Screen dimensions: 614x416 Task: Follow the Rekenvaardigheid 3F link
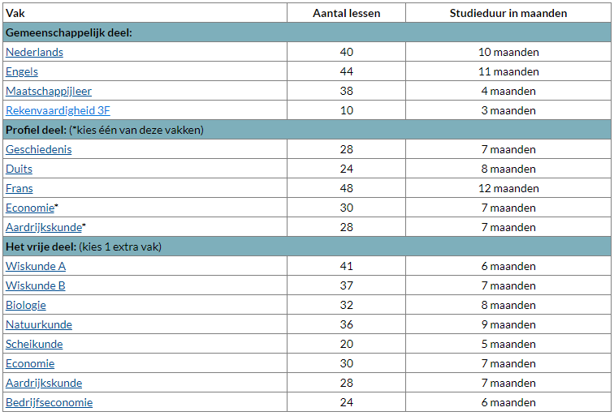[x=58, y=110]
